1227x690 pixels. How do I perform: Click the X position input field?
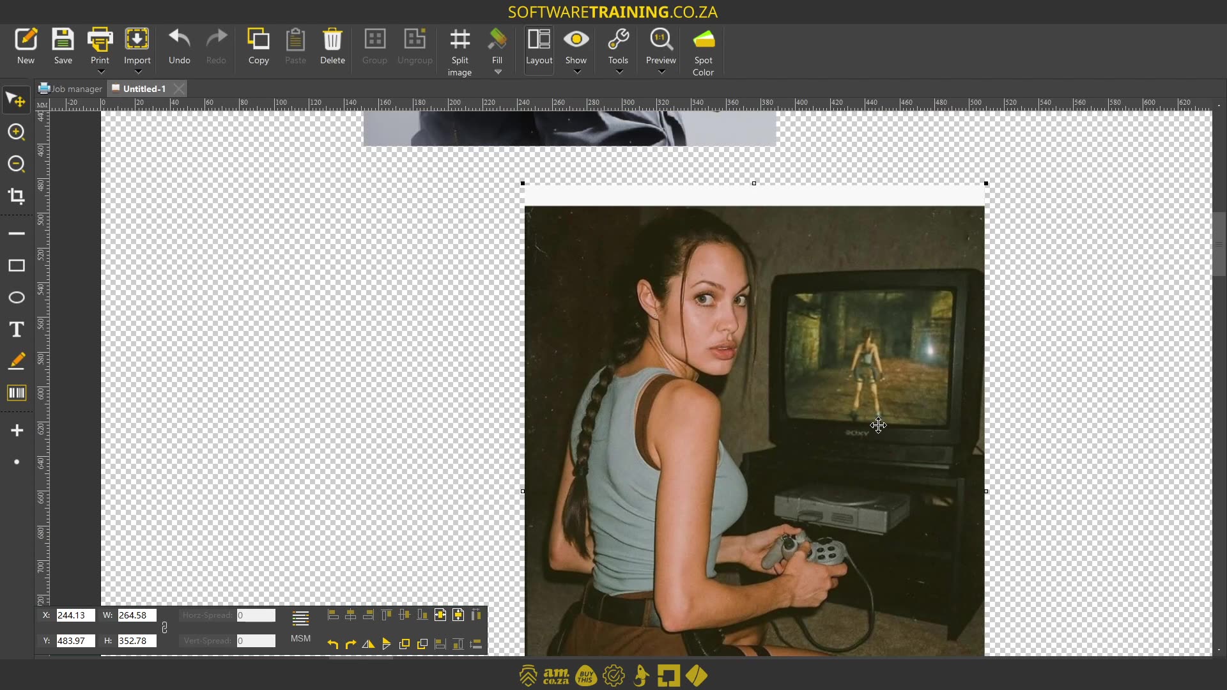[x=75, y=615]
